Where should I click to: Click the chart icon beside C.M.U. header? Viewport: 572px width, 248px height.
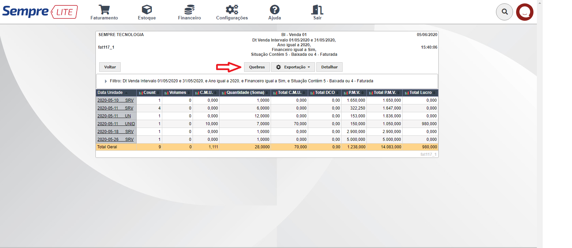[197, 93]
